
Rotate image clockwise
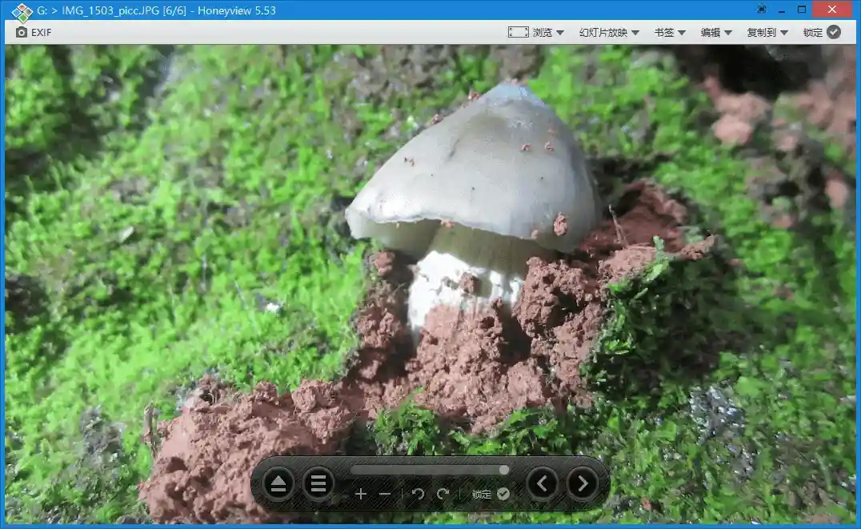coord(443,495)
